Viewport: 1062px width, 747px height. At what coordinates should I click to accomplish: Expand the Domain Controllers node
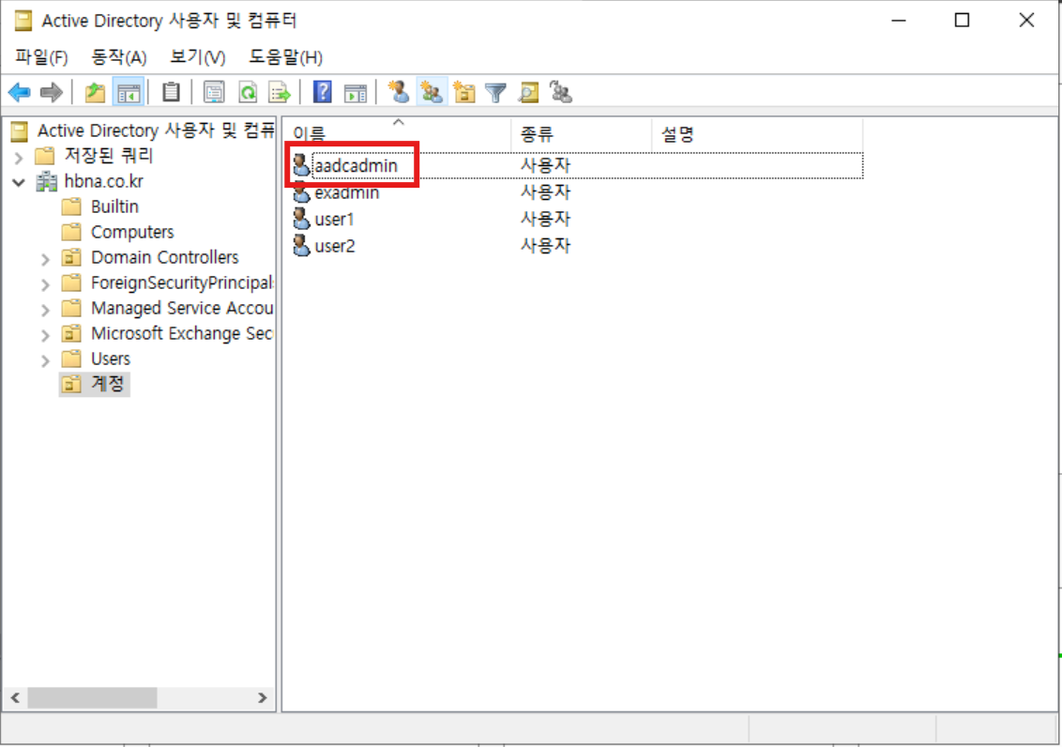point(45,259)
